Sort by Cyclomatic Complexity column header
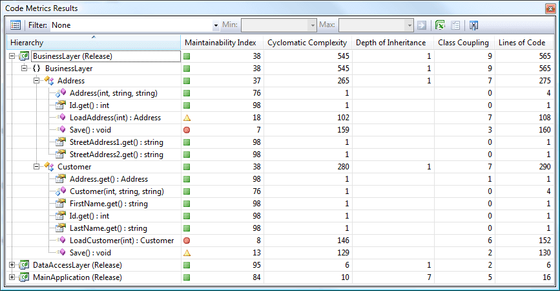This screenshot has width=560, height=291. coord(307,43)
